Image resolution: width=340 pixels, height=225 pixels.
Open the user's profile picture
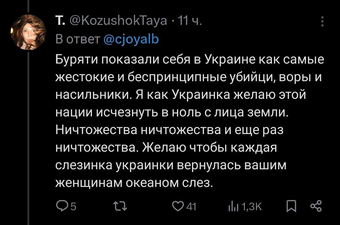pyautogui.click(x=28, y=32)
